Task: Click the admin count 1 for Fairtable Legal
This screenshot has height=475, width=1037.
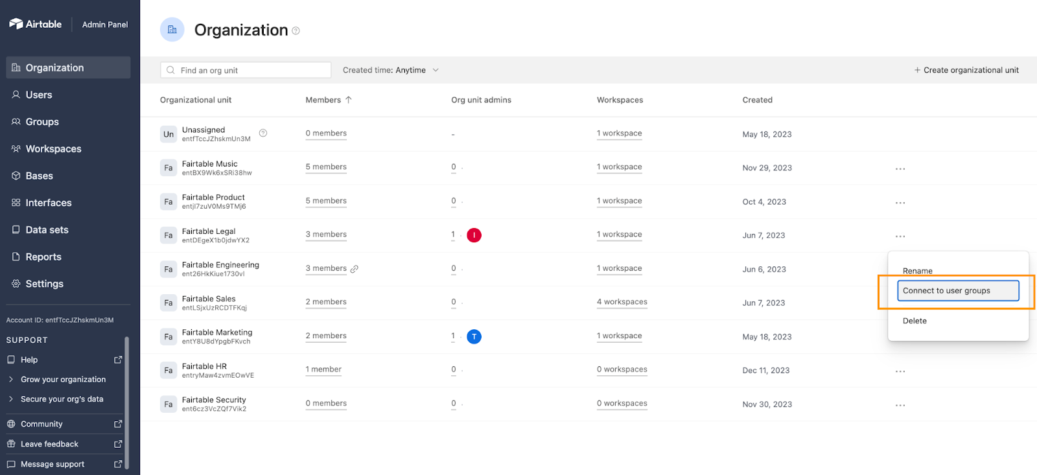Action: point(453,235)
